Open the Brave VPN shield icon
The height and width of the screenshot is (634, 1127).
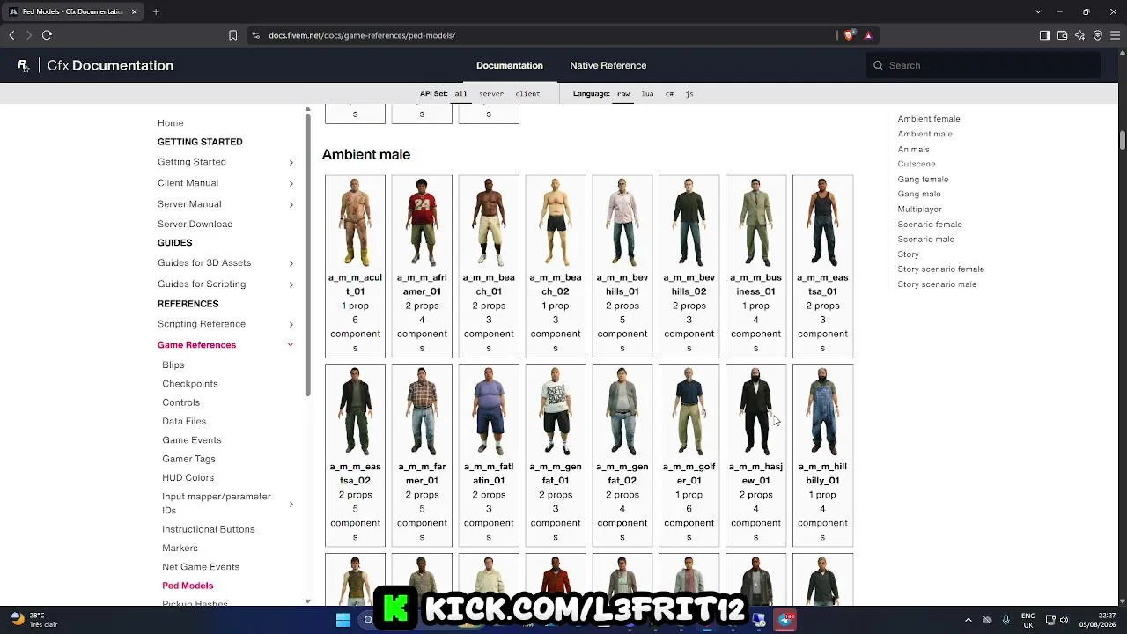pos(1097,35)
